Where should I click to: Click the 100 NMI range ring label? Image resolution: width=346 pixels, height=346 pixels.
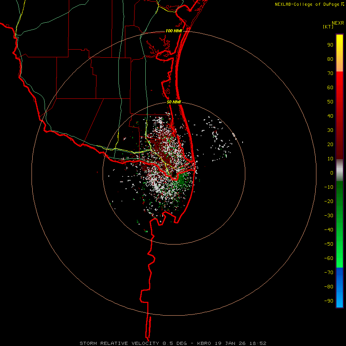point(174,31)
